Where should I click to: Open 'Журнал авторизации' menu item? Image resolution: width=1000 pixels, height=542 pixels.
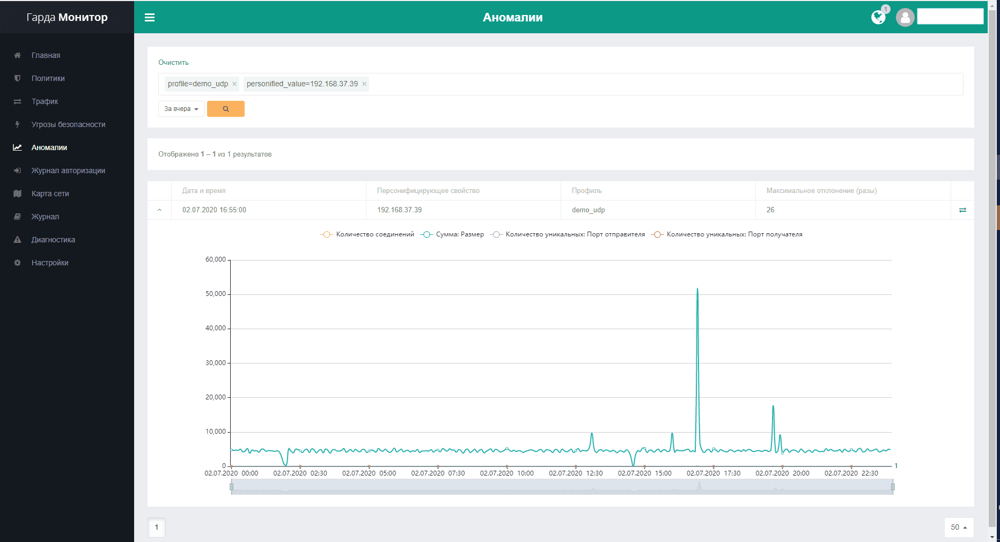pos(68,170)
